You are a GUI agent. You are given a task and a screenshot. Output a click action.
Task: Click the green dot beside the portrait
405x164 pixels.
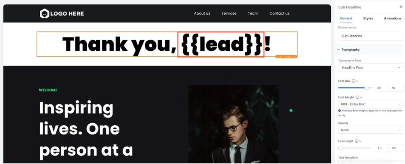tap(291, 111)
